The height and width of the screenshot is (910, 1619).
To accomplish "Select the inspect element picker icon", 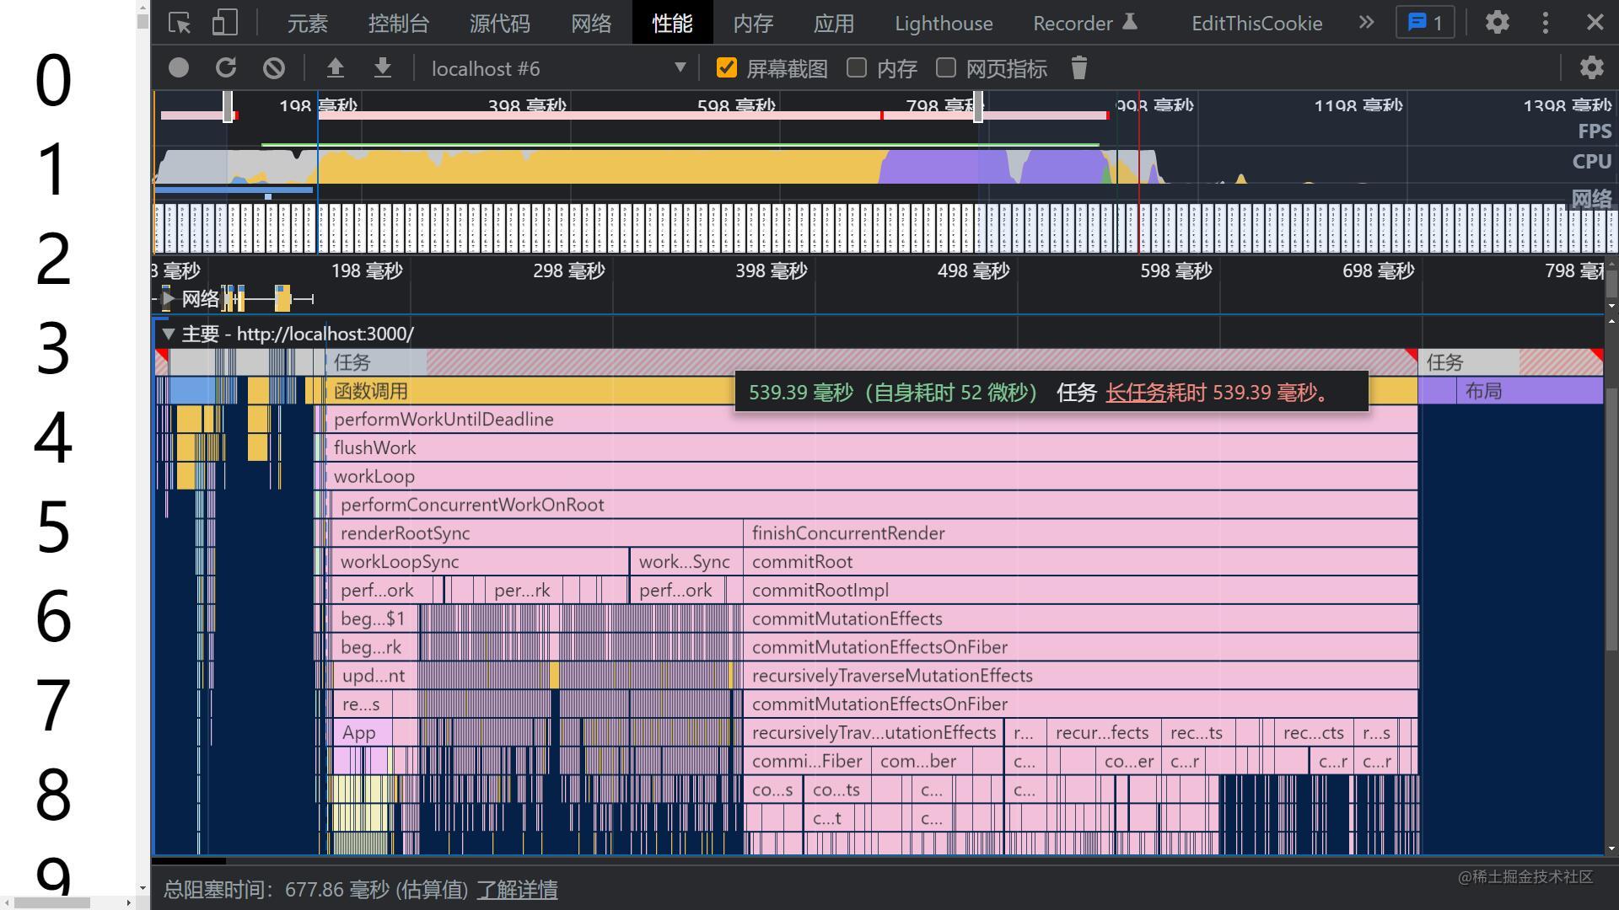I will [180, 23].
